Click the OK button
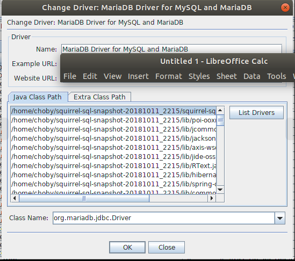The image size is (295, 261). pyautogui.click(x=127, y=247)
